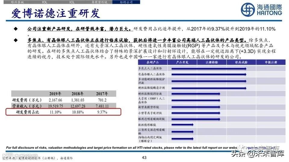Click the value 2,167.66
Image resolution: width=289 pixels, height=162 pixels.
pyautogui.click(x=55, y=100)
